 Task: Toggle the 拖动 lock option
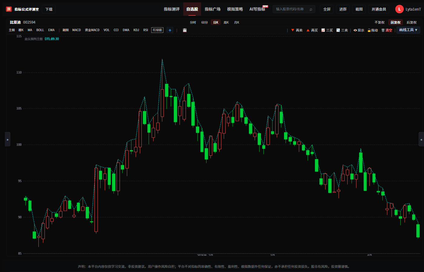[x=373, y=30]
